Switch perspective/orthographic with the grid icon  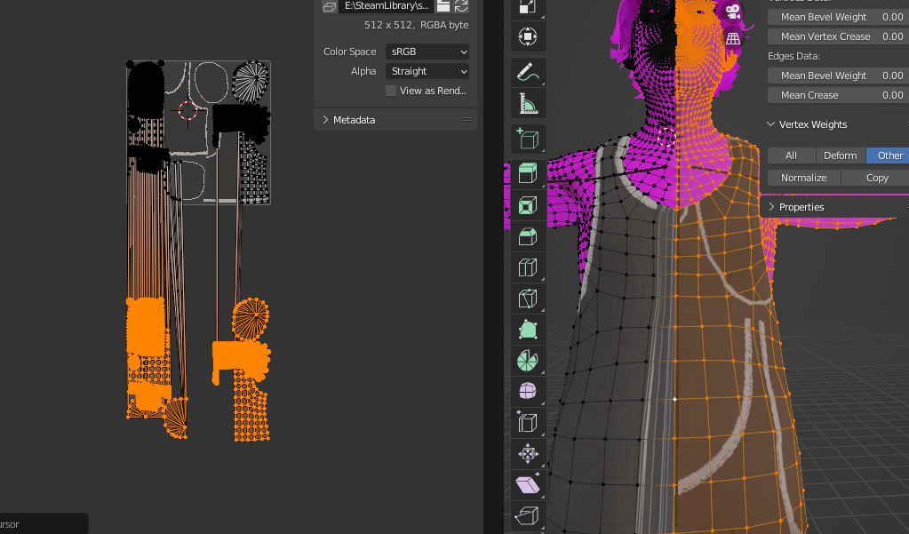click(x=733, y=39)
